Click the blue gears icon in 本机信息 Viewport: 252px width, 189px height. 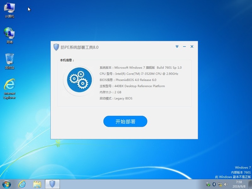79,80
